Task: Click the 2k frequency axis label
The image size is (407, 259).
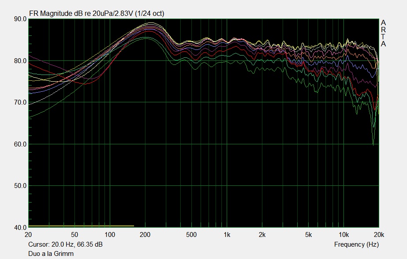Action: [x=262, y=235]
